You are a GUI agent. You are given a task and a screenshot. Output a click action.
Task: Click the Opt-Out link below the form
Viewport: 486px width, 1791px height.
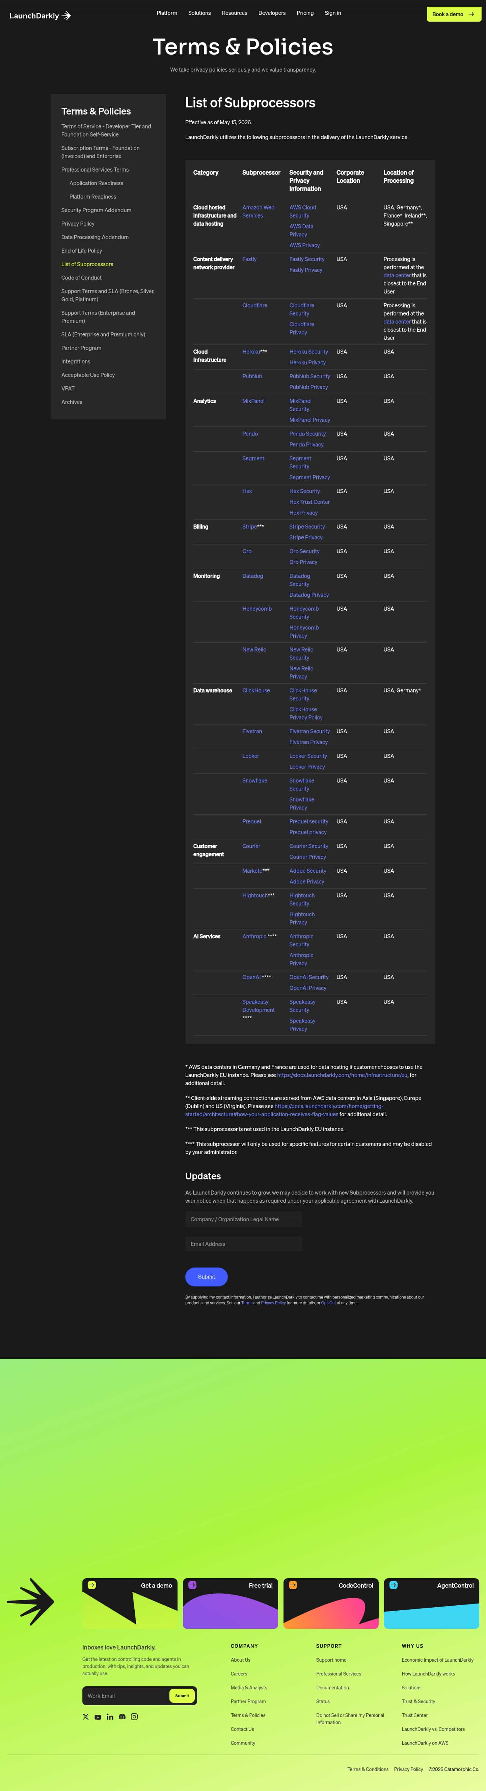point(328,1303)
